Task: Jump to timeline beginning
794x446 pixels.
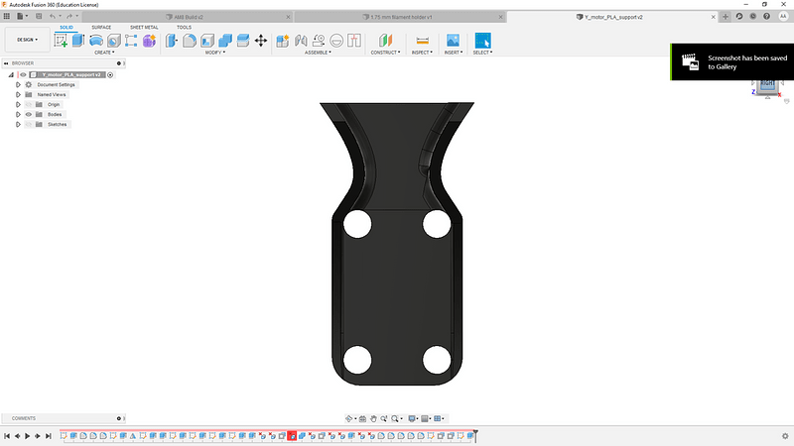Action: [7, 436]
